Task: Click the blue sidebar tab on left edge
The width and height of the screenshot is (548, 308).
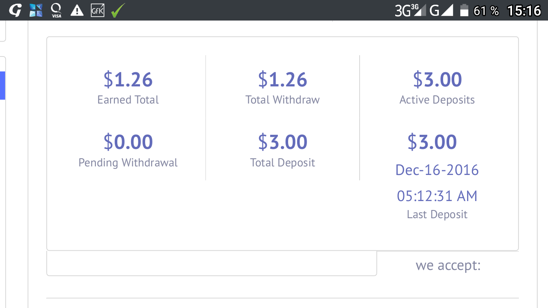Action: [x=3, y=86]
